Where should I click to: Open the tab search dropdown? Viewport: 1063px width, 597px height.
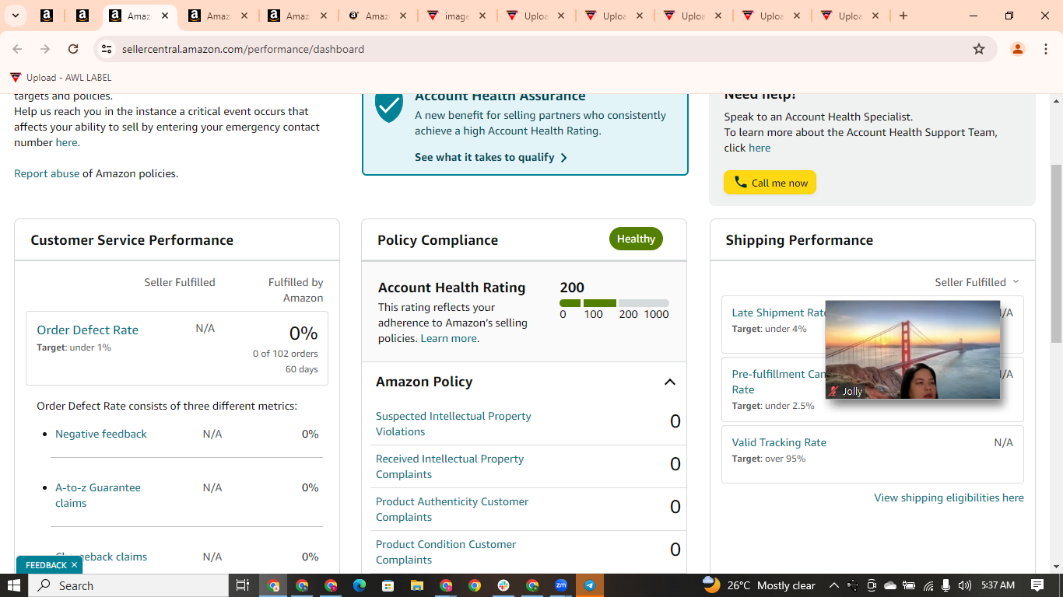[x=15, y=16]
